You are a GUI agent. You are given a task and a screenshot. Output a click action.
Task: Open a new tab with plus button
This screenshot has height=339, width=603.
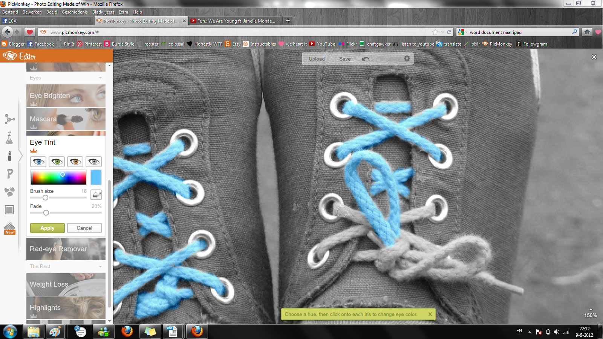click(288, 21)
